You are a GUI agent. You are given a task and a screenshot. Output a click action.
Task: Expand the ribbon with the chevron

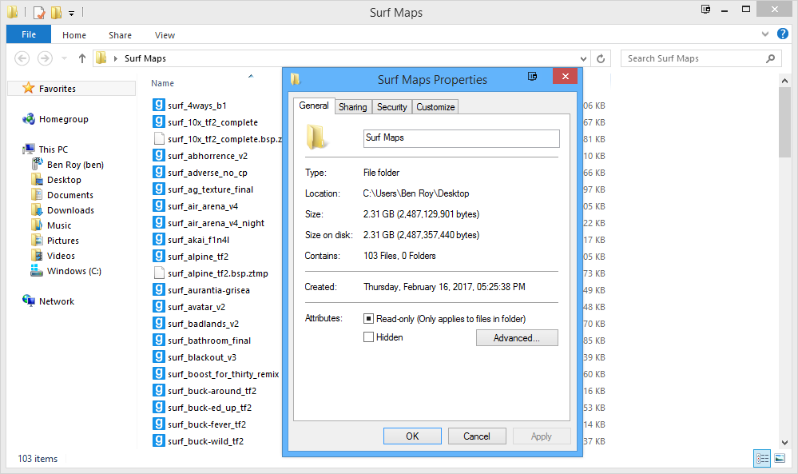[x=765, y=34]
